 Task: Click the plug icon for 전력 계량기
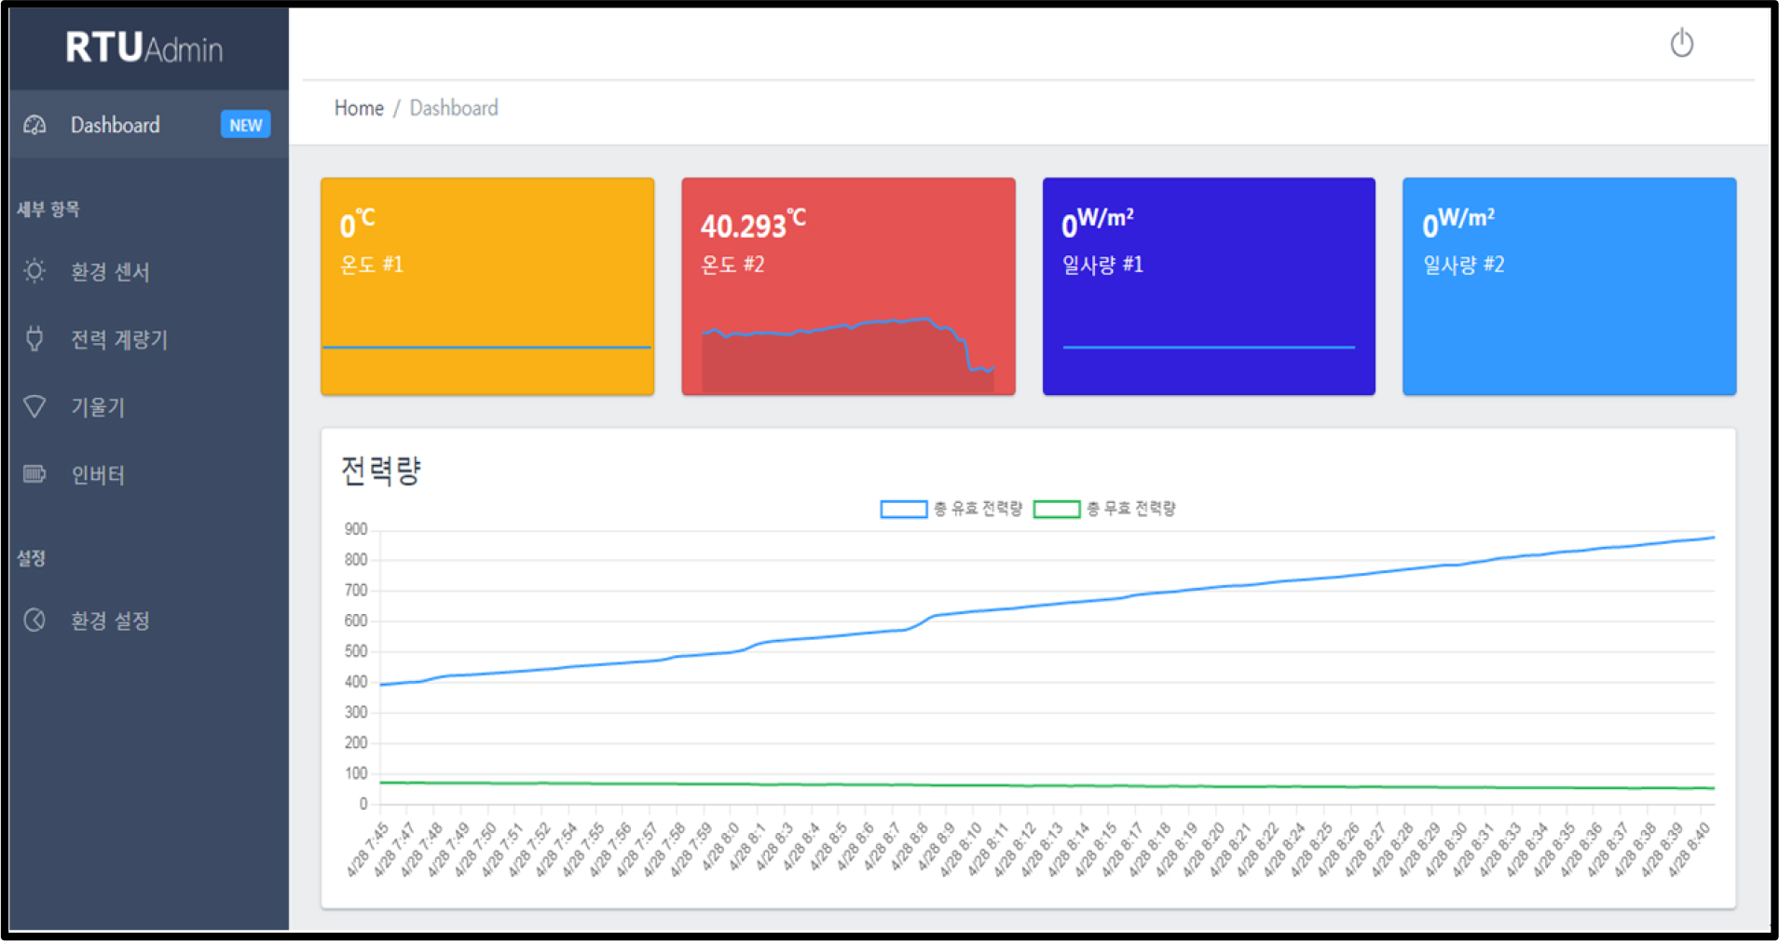tap(34, 339)
